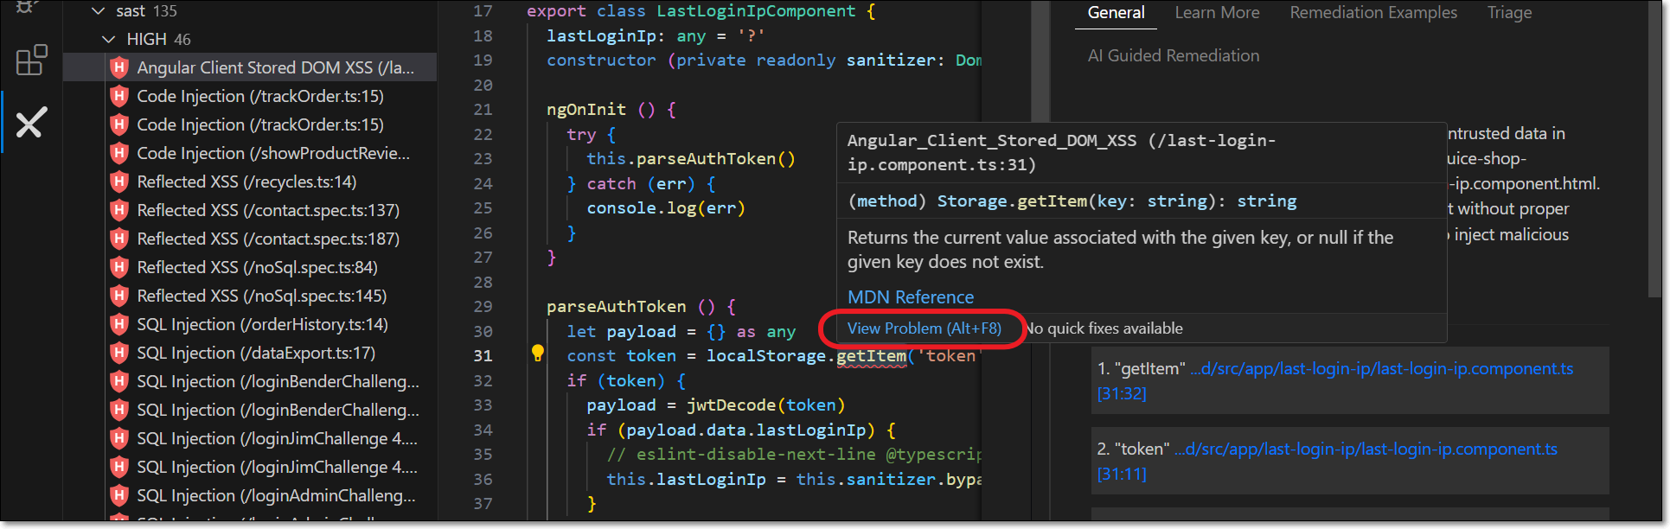The width and height of the screenshot is (1670, 529).
Task: Collapse the HIGH 46 severity group
Action: coord(108,40)
